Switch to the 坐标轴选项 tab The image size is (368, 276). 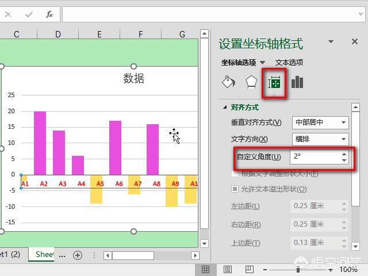pyautogui.click(x=239, y=63)
